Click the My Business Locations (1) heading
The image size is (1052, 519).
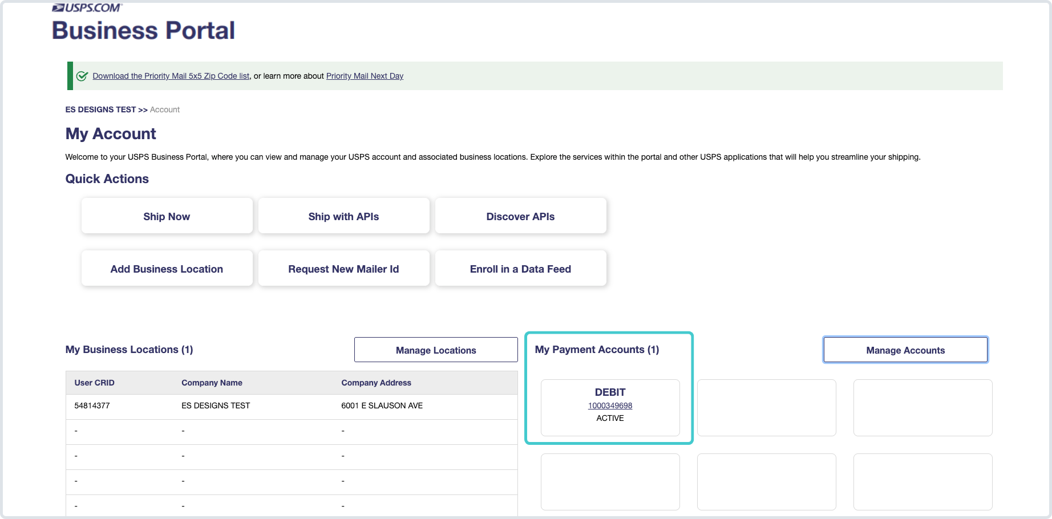[x=129, y=350]
